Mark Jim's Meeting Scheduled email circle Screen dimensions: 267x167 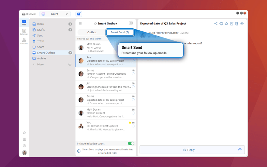click(133, 87)
